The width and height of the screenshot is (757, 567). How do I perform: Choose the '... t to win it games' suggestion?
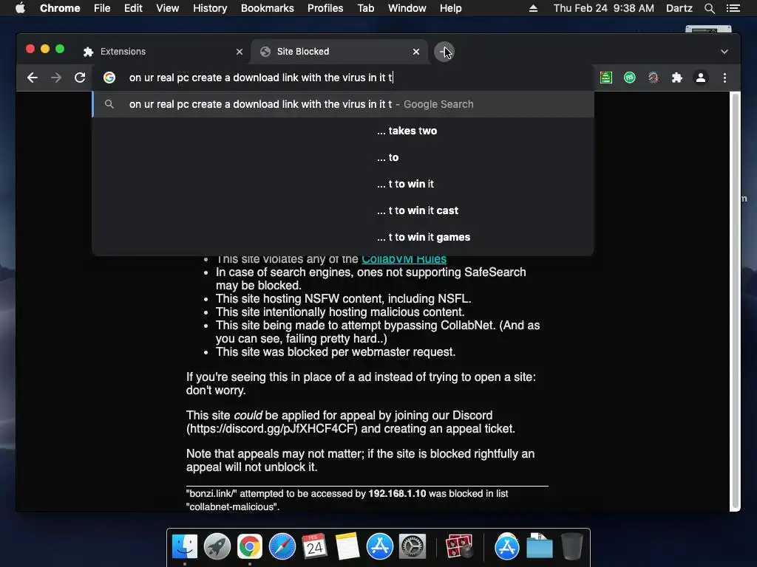343,237
